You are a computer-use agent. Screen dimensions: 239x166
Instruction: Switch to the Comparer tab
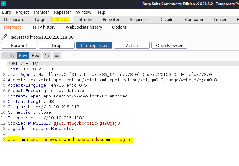(194, 19)
